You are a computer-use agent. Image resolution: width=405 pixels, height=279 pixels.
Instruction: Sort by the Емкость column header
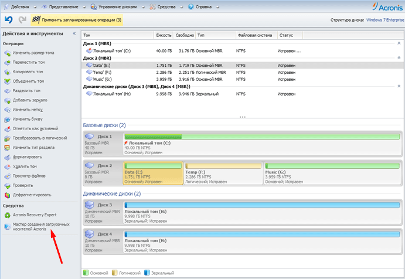[164, 35]
